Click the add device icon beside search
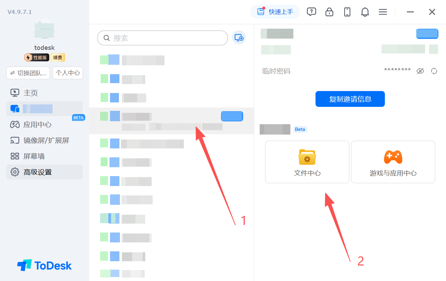The width and height of the screenshot is (446, 281). pyautogui.click(x=239, y=38)
